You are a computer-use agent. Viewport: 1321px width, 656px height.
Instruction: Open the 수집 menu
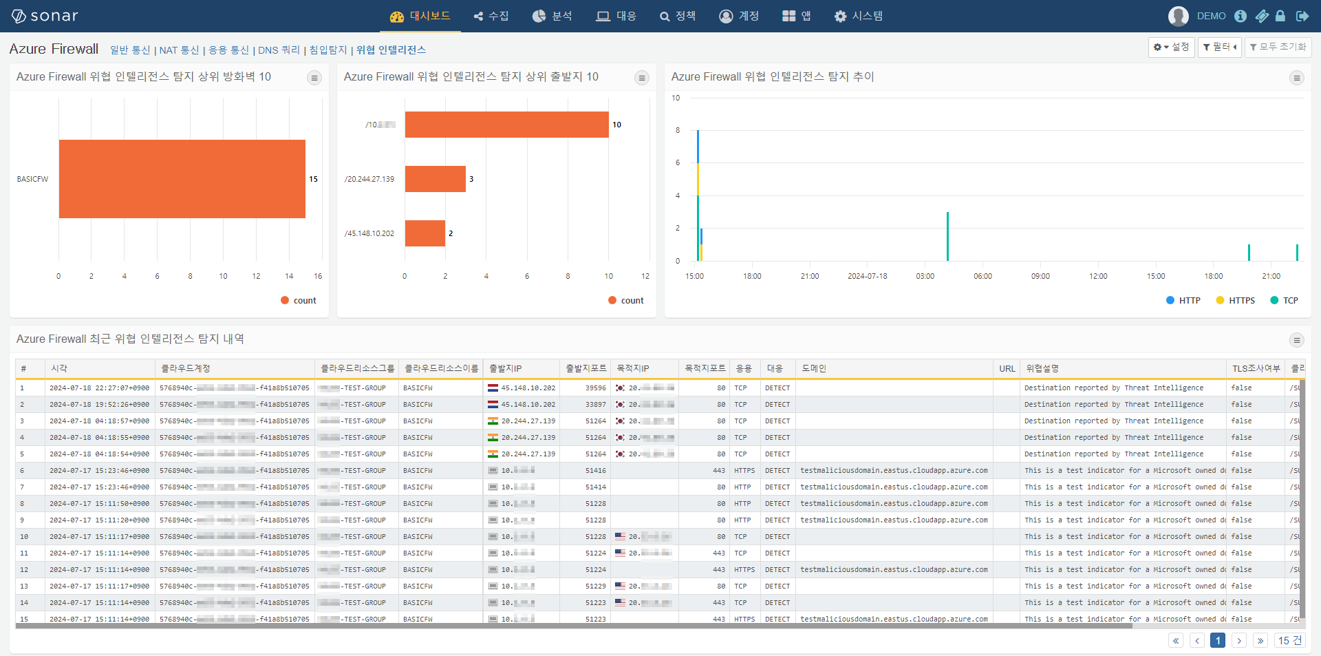point(491,16)
